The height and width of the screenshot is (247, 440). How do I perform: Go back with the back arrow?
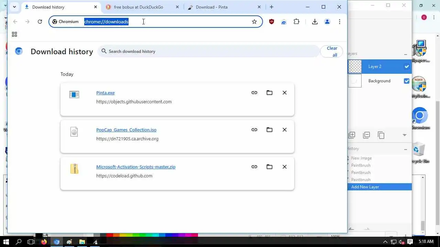click(x=15, y=22)
